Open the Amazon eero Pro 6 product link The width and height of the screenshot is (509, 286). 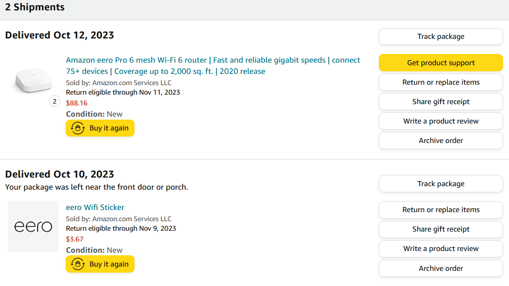(213, 66)
